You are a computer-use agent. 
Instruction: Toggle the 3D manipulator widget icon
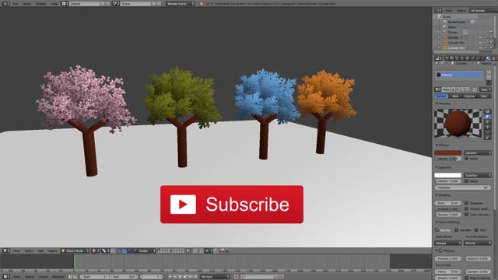pos(119,250)
